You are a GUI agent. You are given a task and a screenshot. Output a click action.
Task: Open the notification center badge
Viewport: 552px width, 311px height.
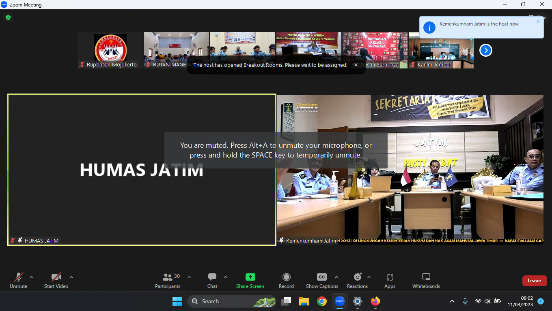click(541, 301)
